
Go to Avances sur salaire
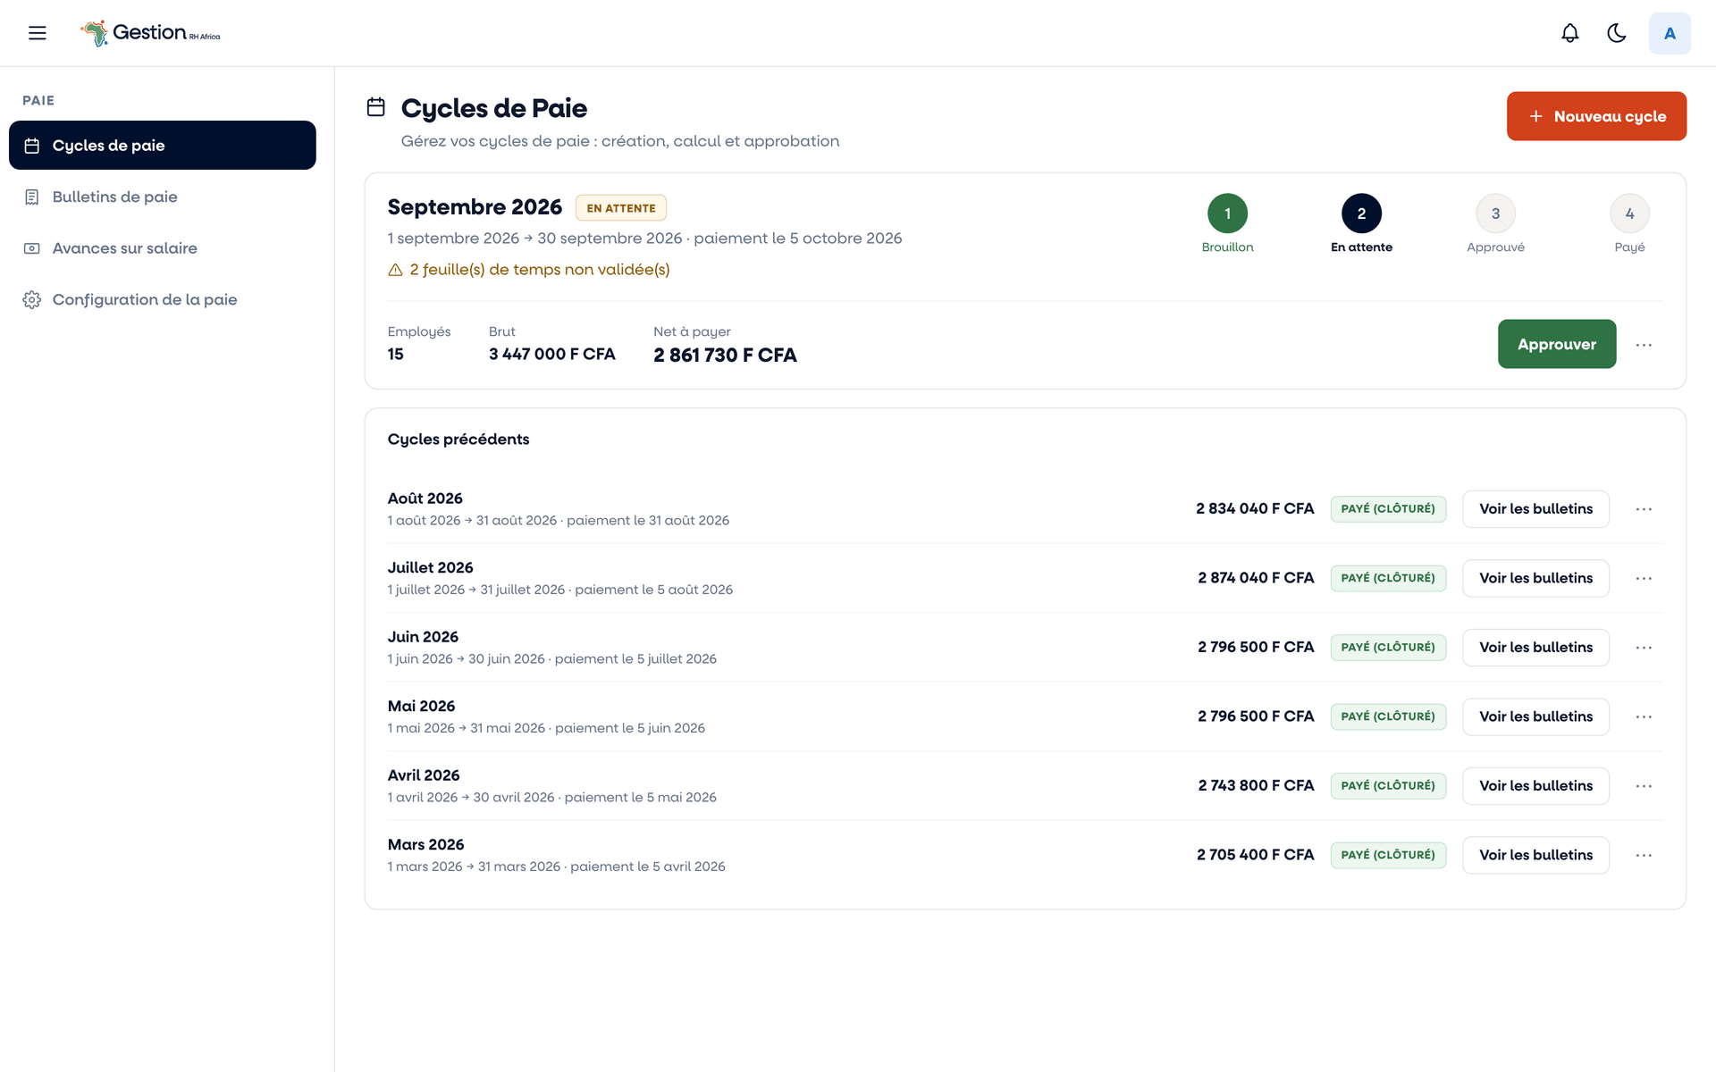(x=163, y=248)
